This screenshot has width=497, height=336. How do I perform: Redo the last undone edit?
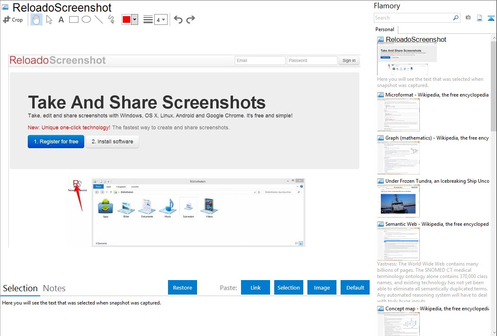[190, 19]
